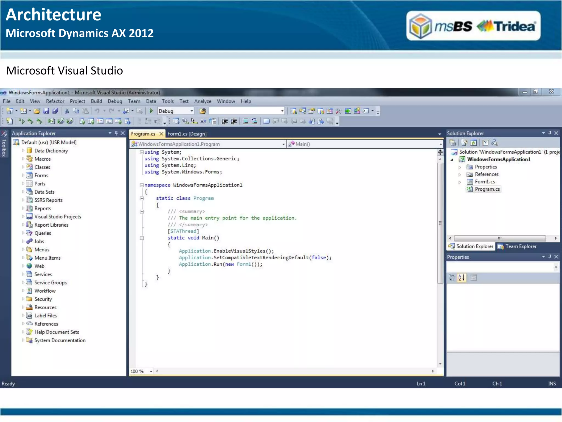Select Help Document Sets node
562x422 pixels.
[x=57, y=332]
